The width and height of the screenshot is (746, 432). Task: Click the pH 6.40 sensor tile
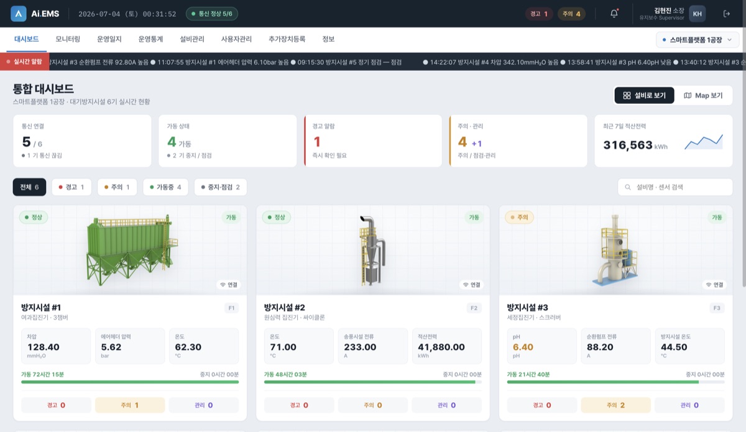coord(542,346)
